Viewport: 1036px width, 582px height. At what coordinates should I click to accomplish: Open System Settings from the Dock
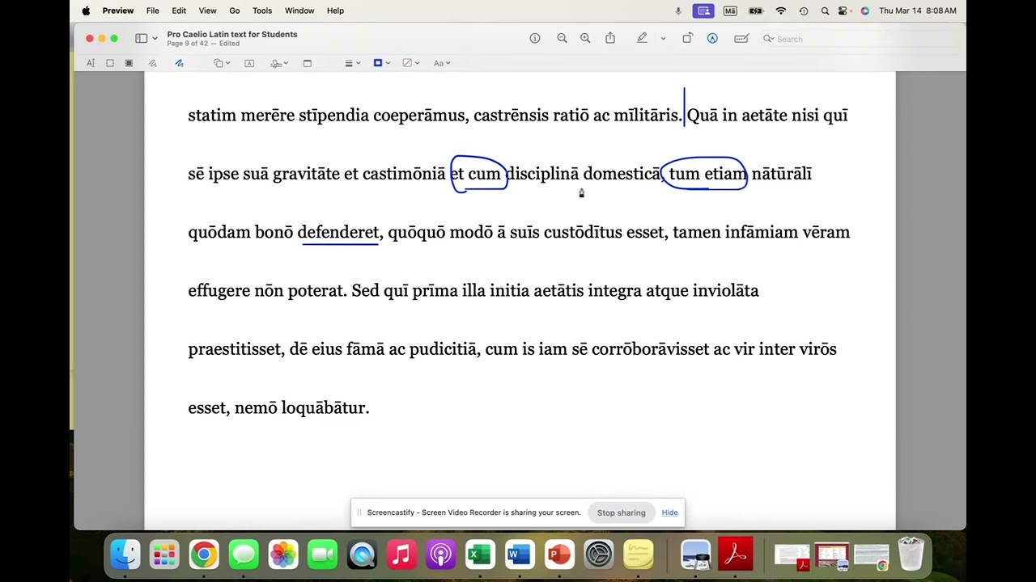pyautogui.click(x=599, y=555)
